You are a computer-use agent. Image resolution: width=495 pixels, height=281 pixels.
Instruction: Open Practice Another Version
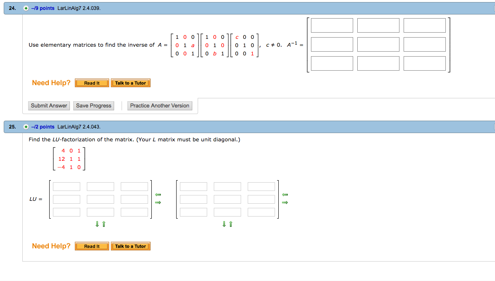160,105
